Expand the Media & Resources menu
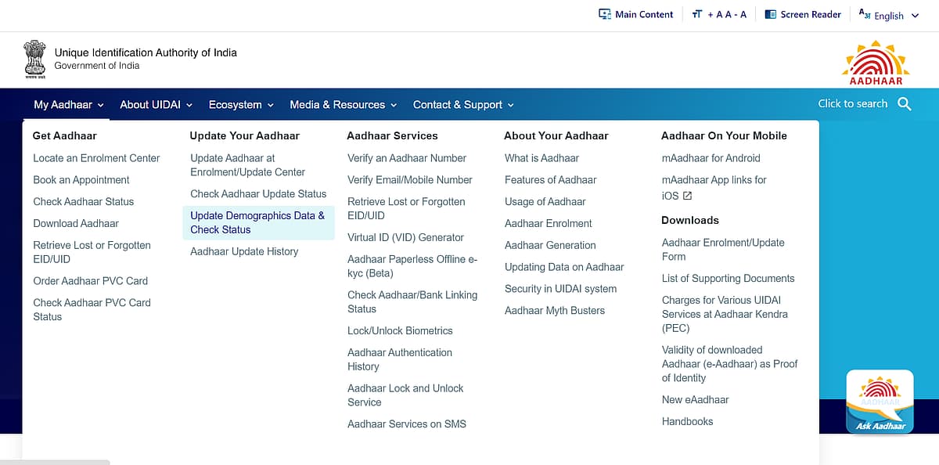 tap(343, 105)
